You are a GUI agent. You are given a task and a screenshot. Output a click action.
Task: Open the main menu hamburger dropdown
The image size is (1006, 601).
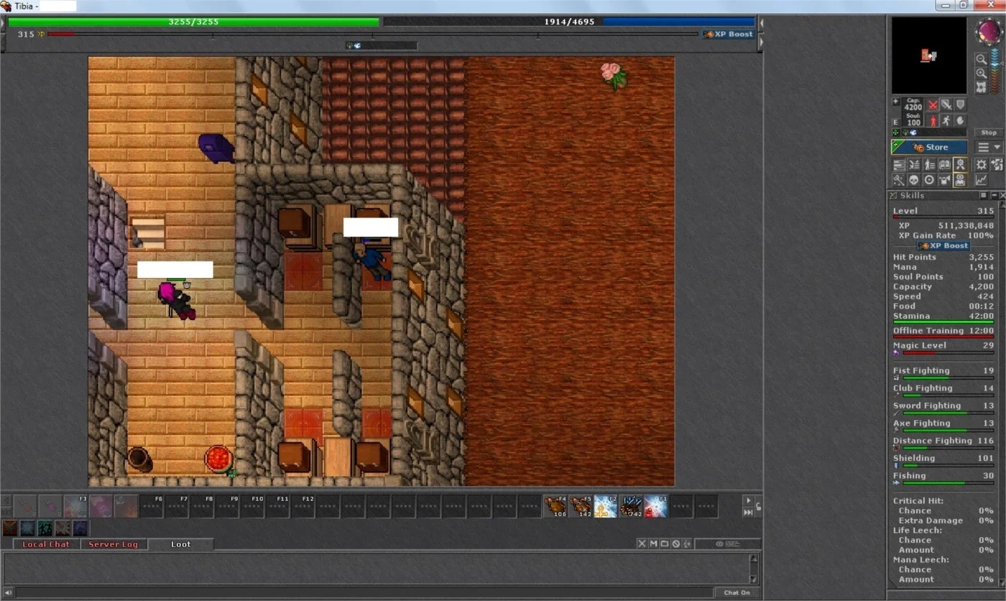click(989, 147)
